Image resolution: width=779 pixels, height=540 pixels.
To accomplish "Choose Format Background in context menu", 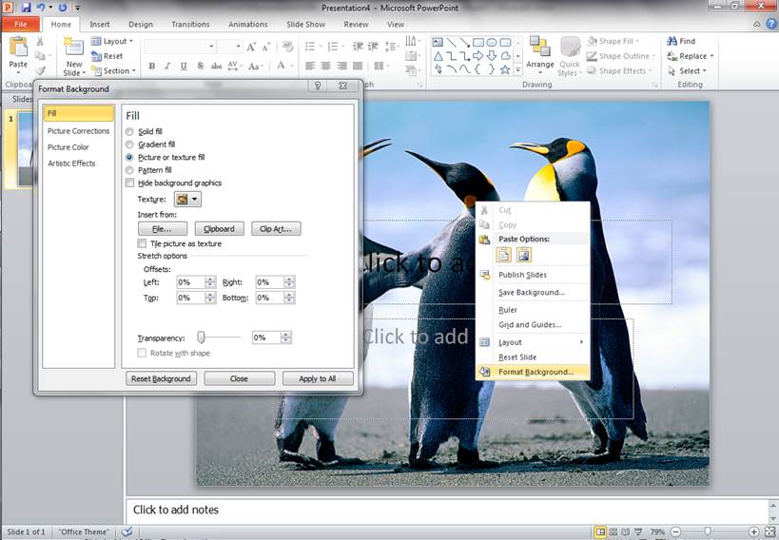I will (535, 372).
